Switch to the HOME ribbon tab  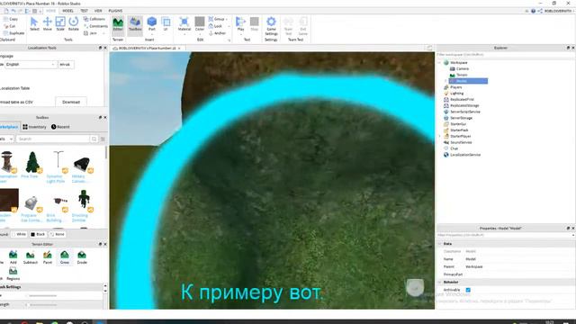point(50,11)
